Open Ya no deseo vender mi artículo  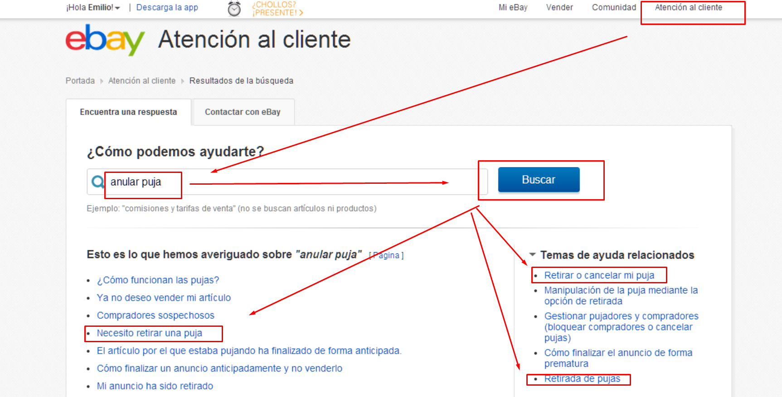[x=164, y=298]
